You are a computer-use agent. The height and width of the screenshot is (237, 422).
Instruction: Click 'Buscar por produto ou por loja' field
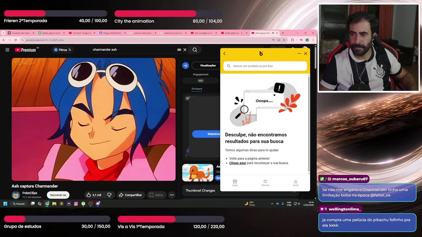click(x=265, y=66)
